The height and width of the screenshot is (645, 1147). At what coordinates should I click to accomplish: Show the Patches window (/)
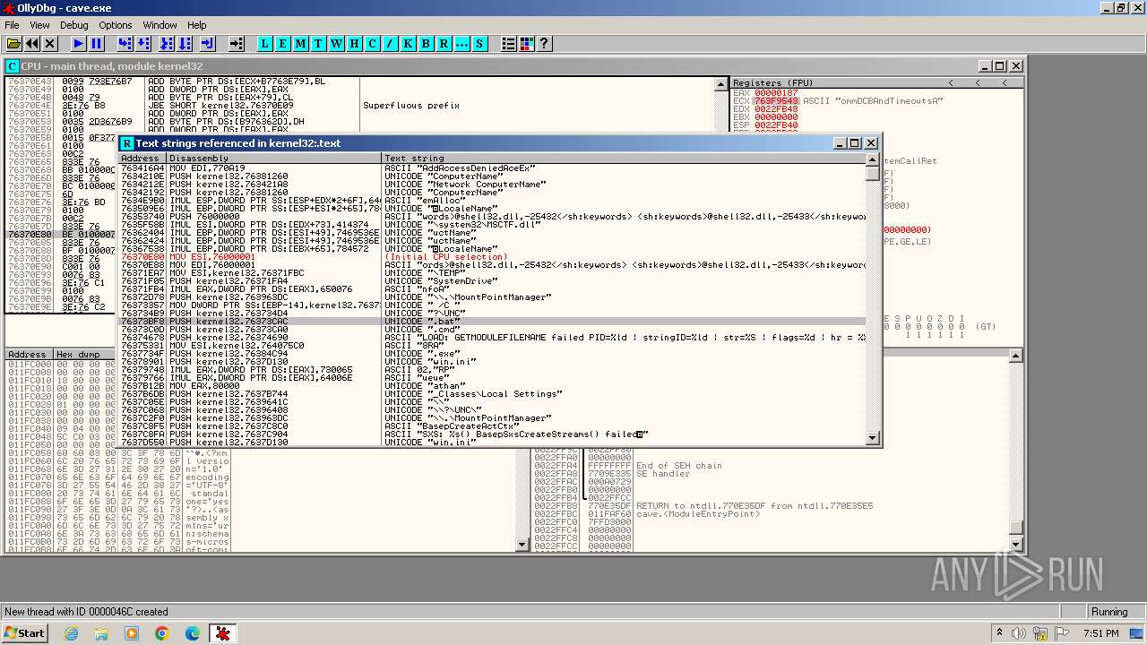pyautogui.click(x=391, y=43)
